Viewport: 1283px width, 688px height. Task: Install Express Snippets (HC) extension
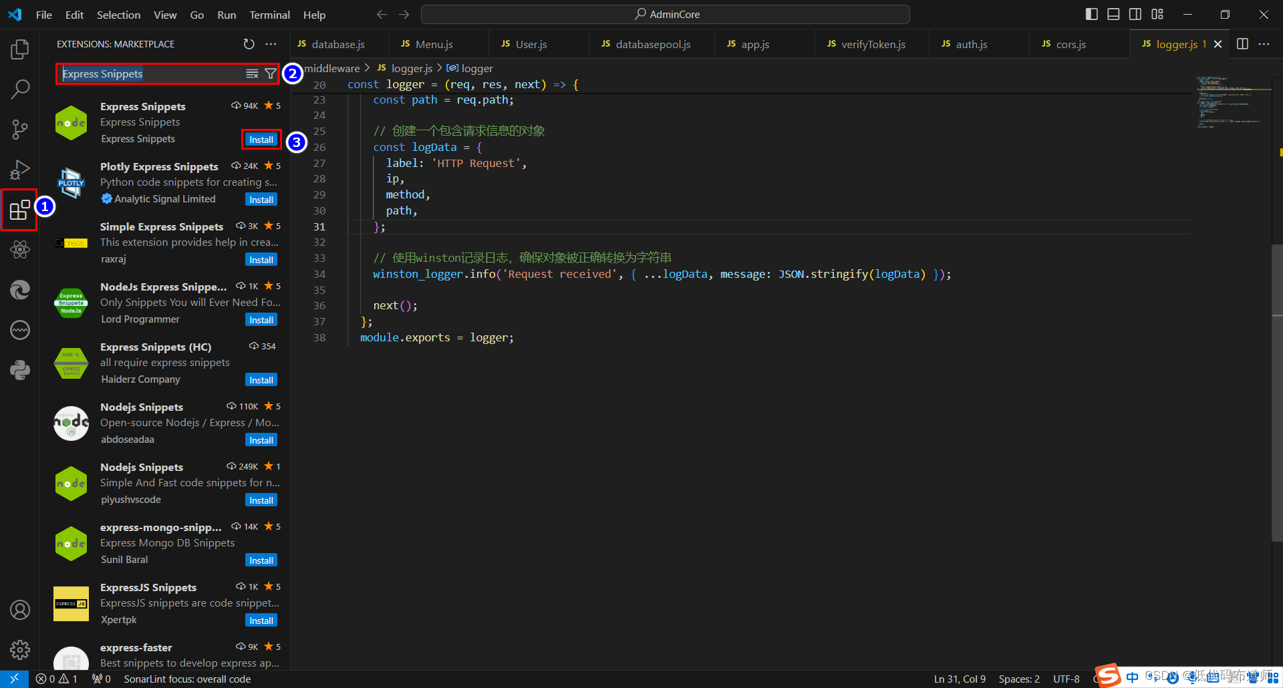[x=261, y=380]
